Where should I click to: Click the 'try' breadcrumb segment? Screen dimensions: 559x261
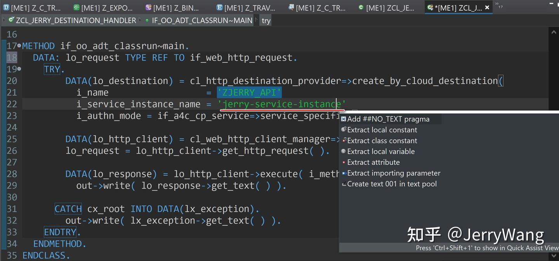(266, 21)
